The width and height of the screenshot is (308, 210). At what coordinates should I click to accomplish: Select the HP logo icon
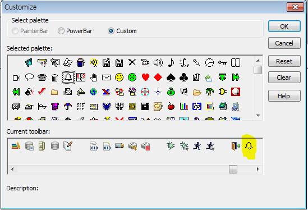pos(197,106)
